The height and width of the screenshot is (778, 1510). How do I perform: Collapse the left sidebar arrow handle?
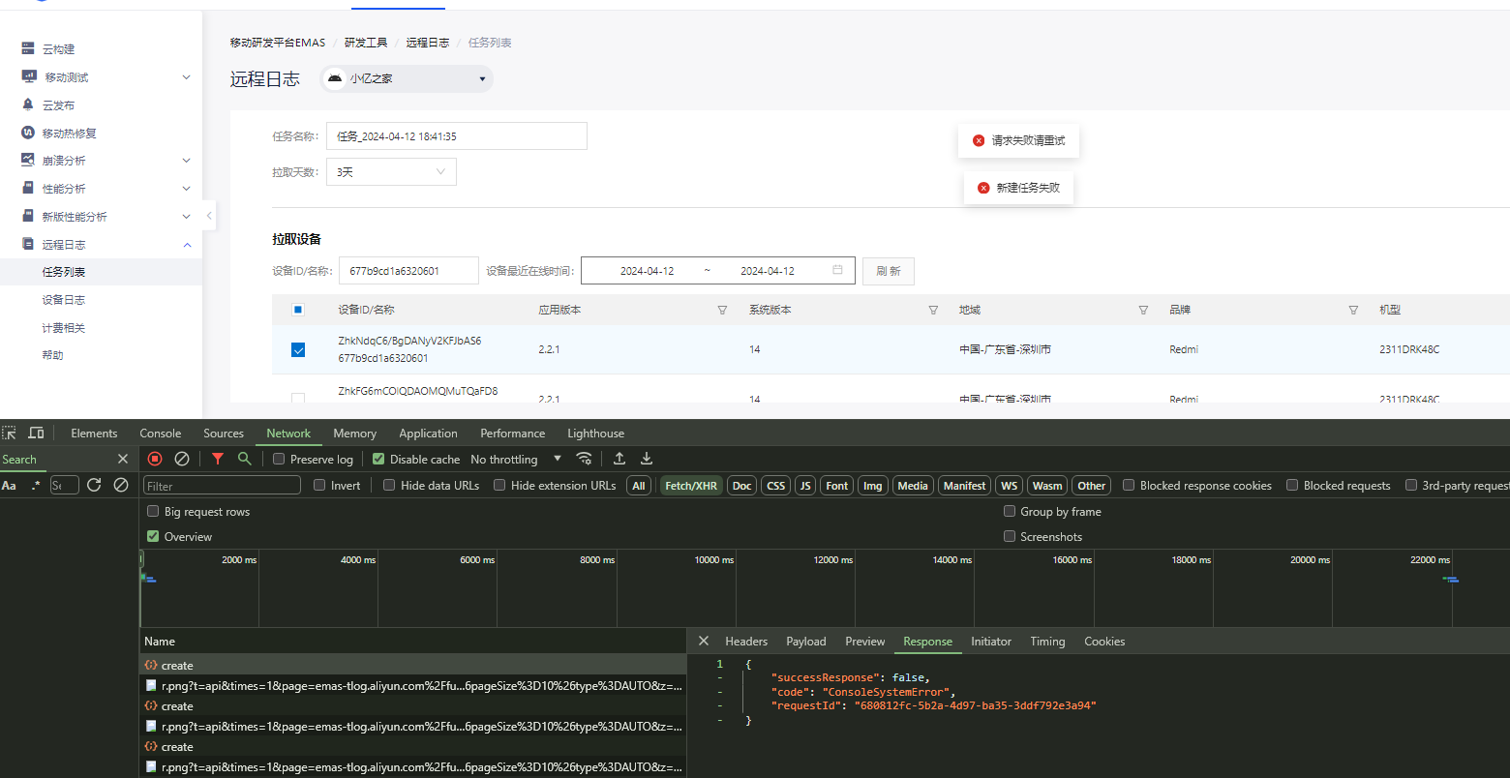pos(209,215)
